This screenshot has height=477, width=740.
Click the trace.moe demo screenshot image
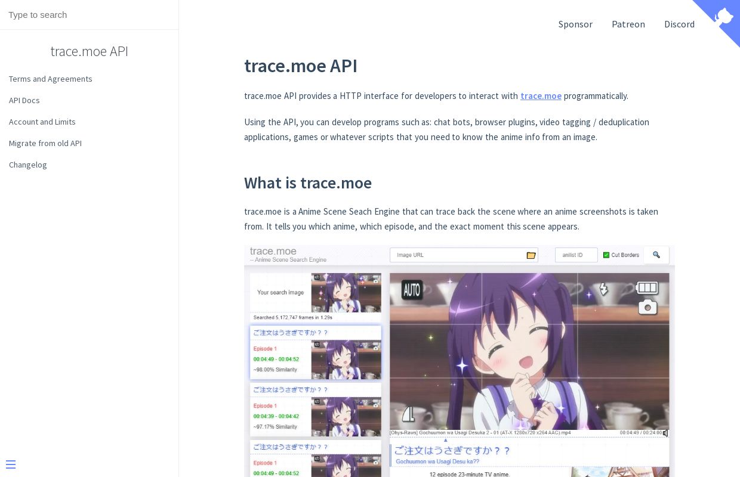[x=460, y=361]
